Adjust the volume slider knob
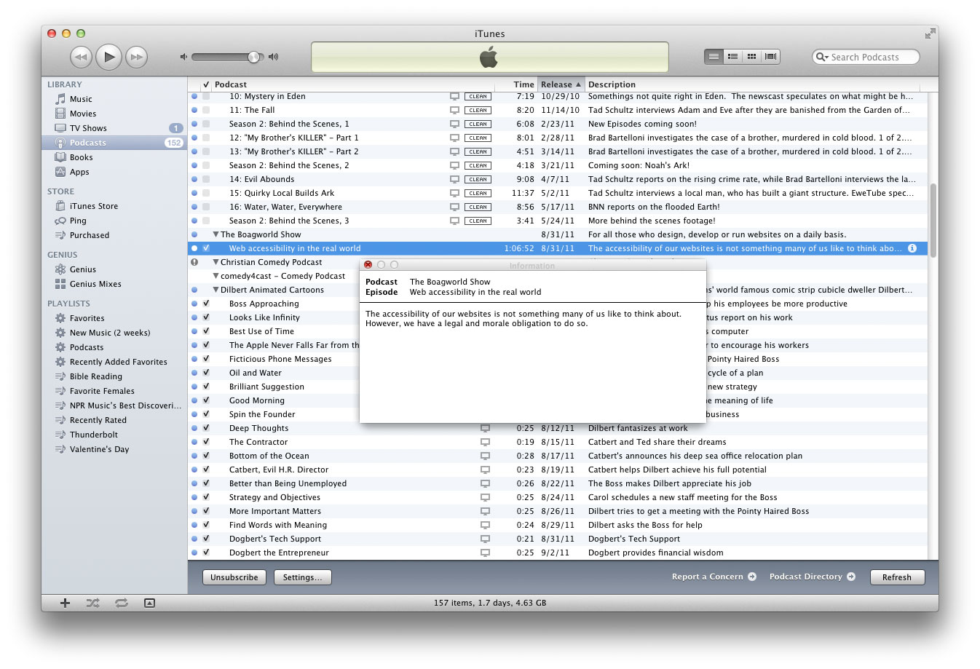980x669 pixels. point(253,57)
